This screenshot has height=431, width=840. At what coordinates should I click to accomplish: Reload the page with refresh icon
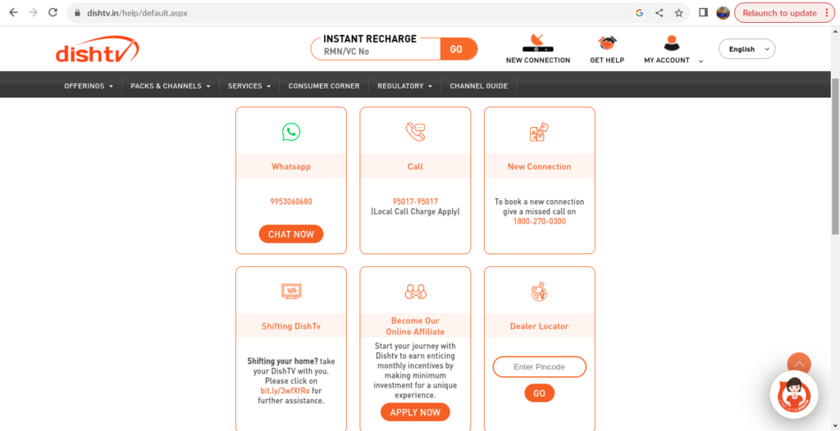[52, 13]
